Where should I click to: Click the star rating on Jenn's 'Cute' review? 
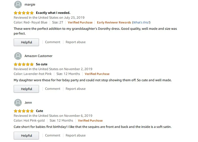pos(24,111)
